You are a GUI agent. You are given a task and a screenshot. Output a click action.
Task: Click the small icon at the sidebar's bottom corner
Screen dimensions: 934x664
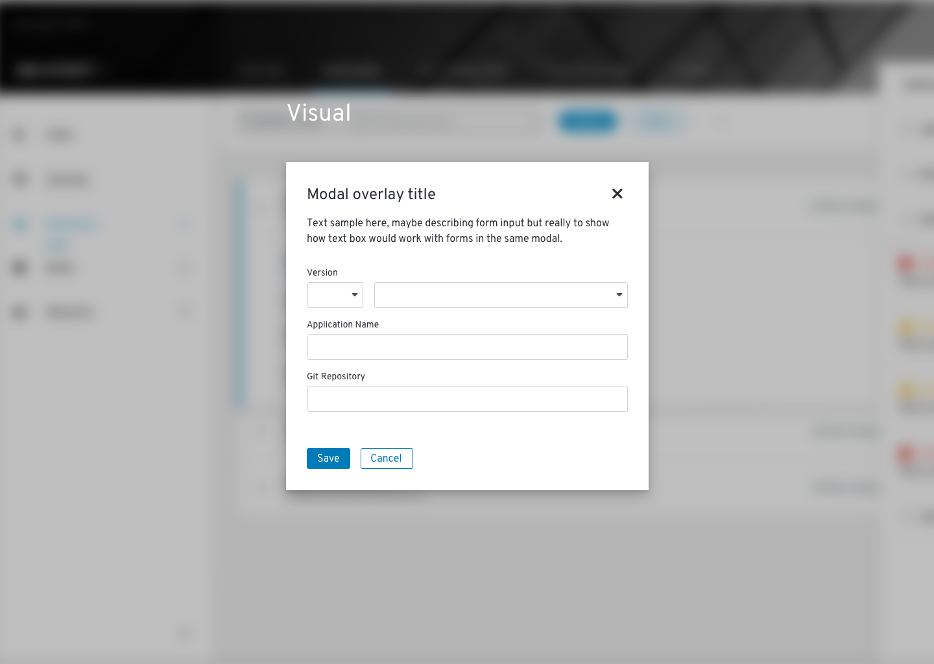(x=184, y=634)
